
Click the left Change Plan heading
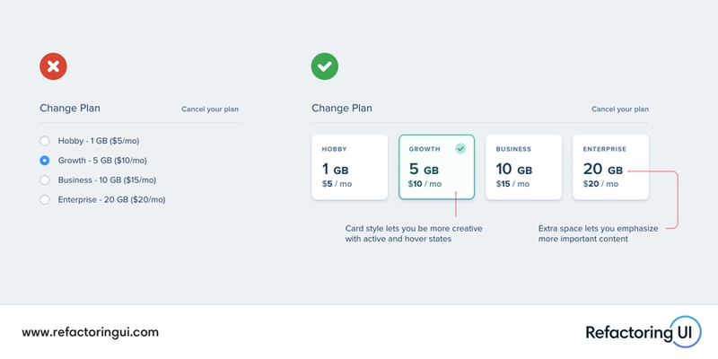pos(70,109)
